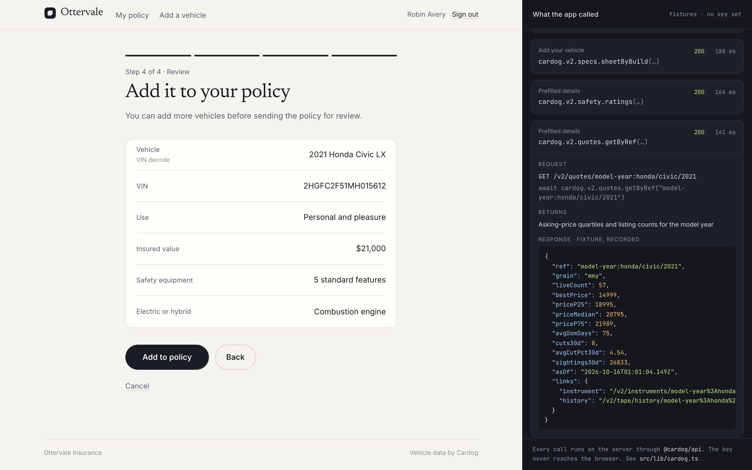752x470 pixels.
Task: Click the VIN decode sublabel
Action: [152, 160]
